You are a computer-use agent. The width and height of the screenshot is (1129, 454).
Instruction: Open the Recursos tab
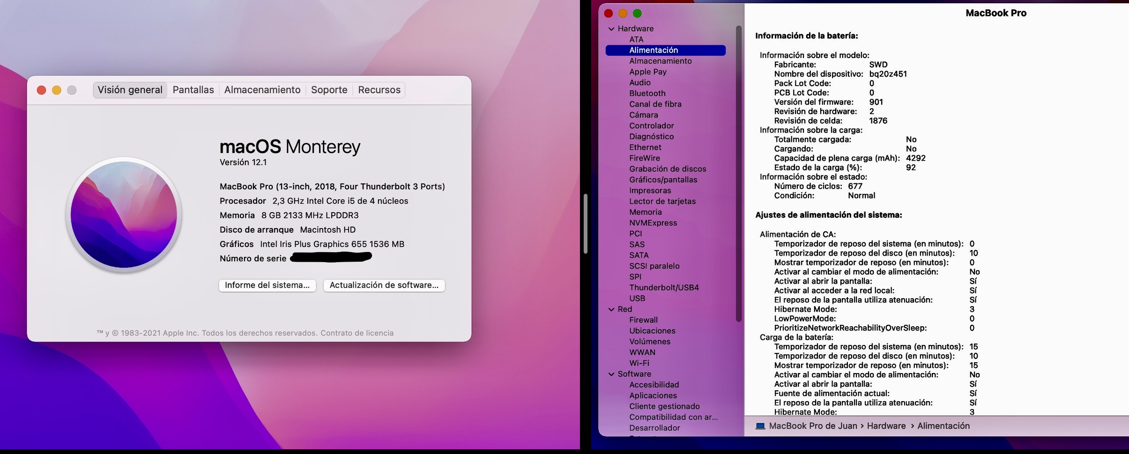(x=379, y=90)
